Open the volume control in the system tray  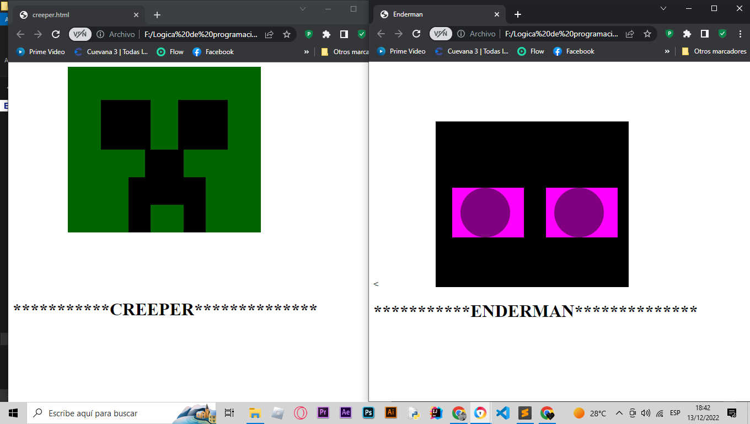tap(646, 413)
